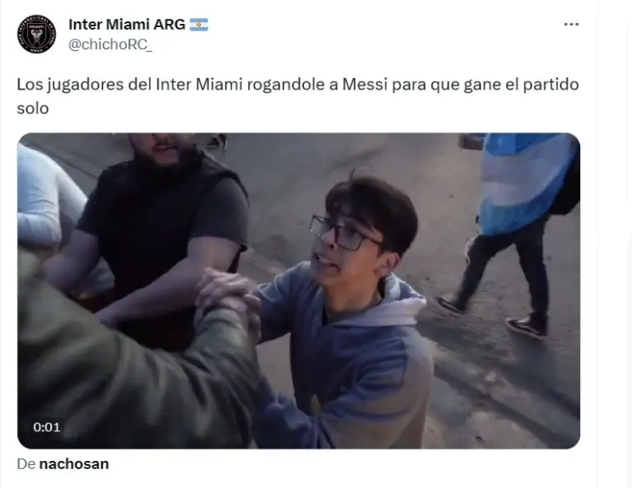Click the bearded man in black shirt
The width and height of the screenshot is (632, 488).
[161, 225]
